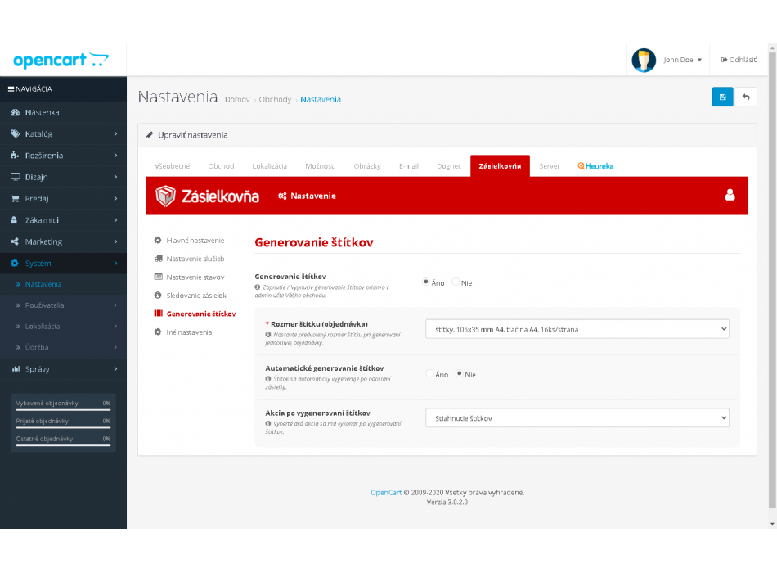The height and width of the screenshot is (573, 777).
Task: Click the Hlavné nastavenie gear icon
Action: 158,240
